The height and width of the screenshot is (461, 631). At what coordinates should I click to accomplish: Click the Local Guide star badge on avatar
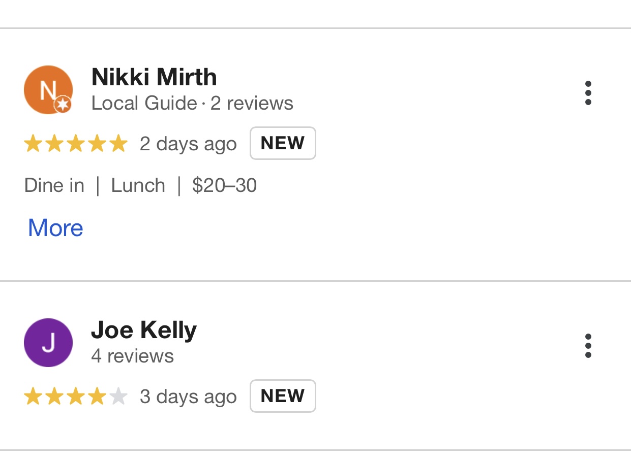(x=63, y=105)
